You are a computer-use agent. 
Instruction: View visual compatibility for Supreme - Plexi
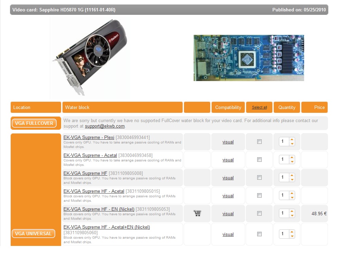(228, 142)
